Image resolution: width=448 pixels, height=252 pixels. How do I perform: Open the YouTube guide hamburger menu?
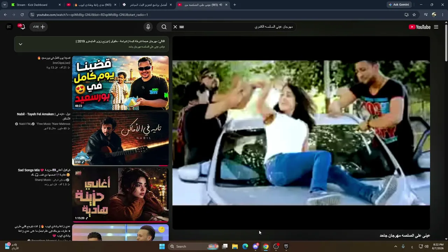(436, 27)
